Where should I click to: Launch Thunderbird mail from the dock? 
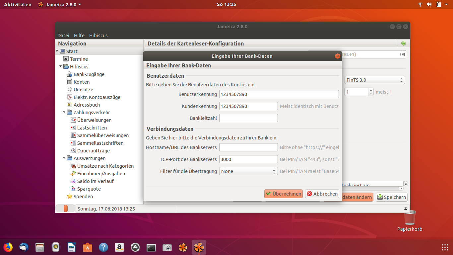tap(24, 247)
